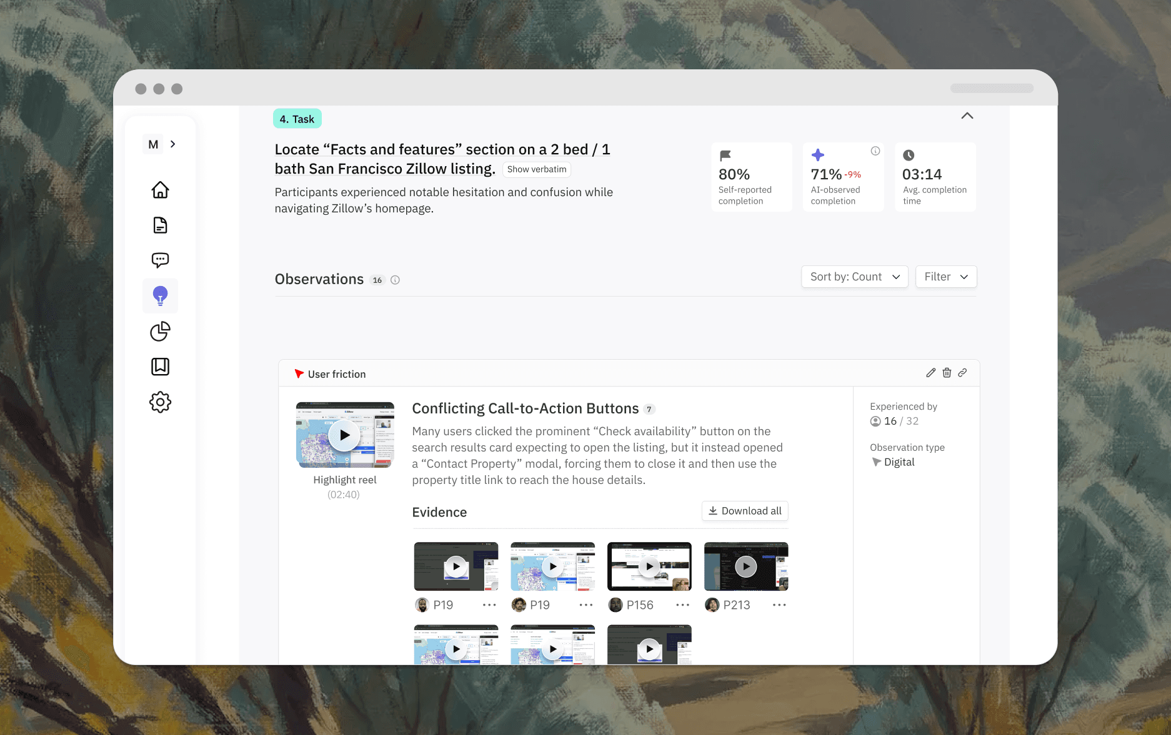Click Download all evidence button

[745, 511]
